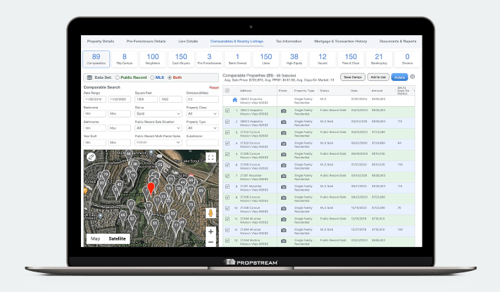Select the MLS data set radio
This screenshot has width=500, height=292.
click(x=153, y=77)
